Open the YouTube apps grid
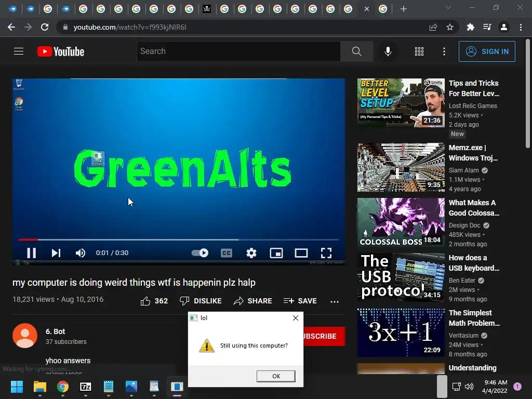This screenshot has width=532, height=399. point(419,51)
